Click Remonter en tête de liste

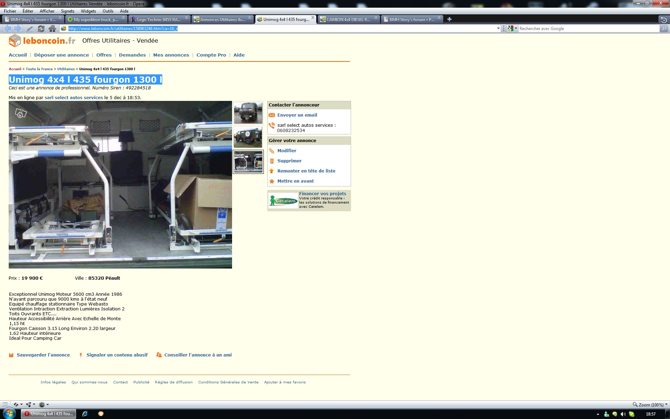pyautogui.click(x=306, y=171)
